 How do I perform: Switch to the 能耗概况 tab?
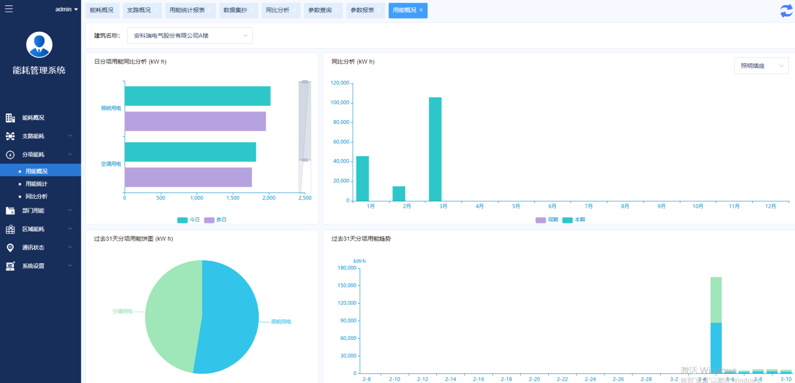click(102, 10)
